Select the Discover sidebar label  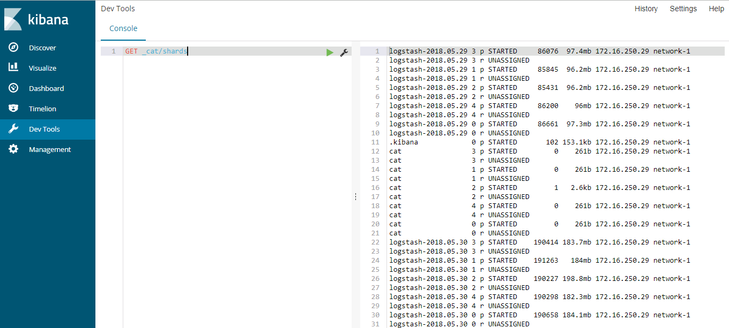[x=42, y=48]
